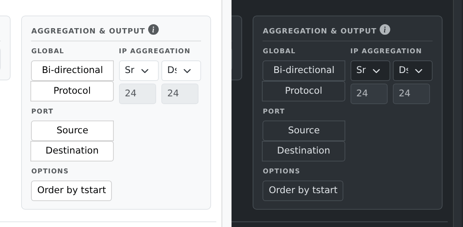463x227 pixels.
Task: Open Src IP aggregation dropdown, dark panel
Action: pos(370,71)
